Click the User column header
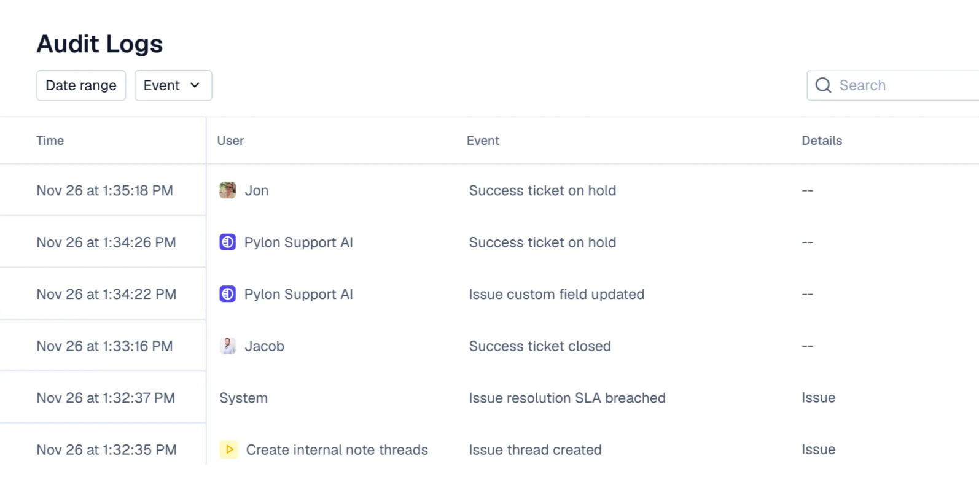This screenshot has width=979, height=488. click(230, 141)
